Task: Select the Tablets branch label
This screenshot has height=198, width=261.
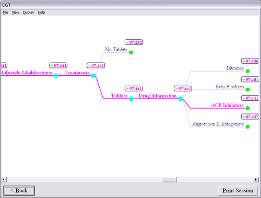Action: click(119, 96)
